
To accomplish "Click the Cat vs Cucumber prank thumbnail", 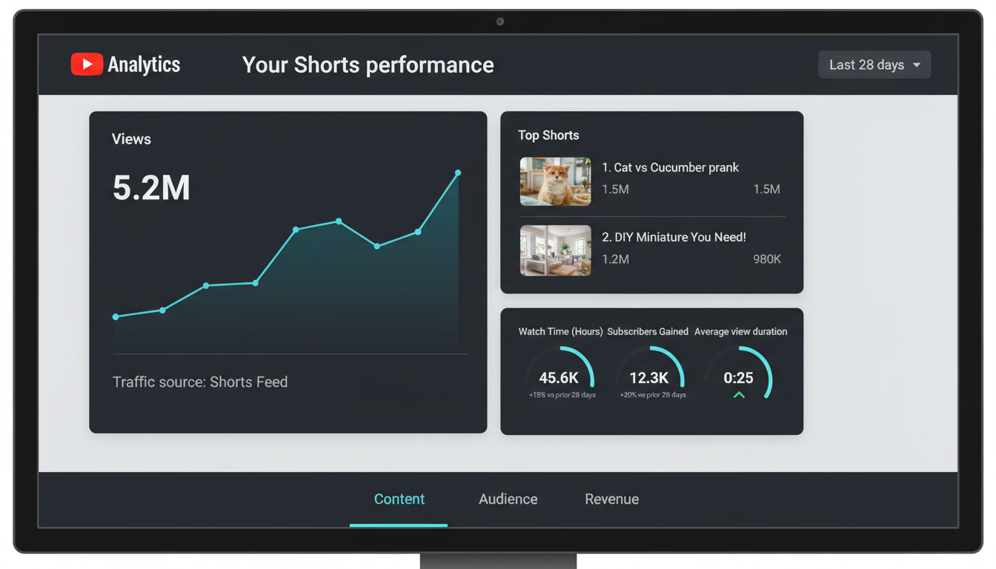I will click(555, 182).
